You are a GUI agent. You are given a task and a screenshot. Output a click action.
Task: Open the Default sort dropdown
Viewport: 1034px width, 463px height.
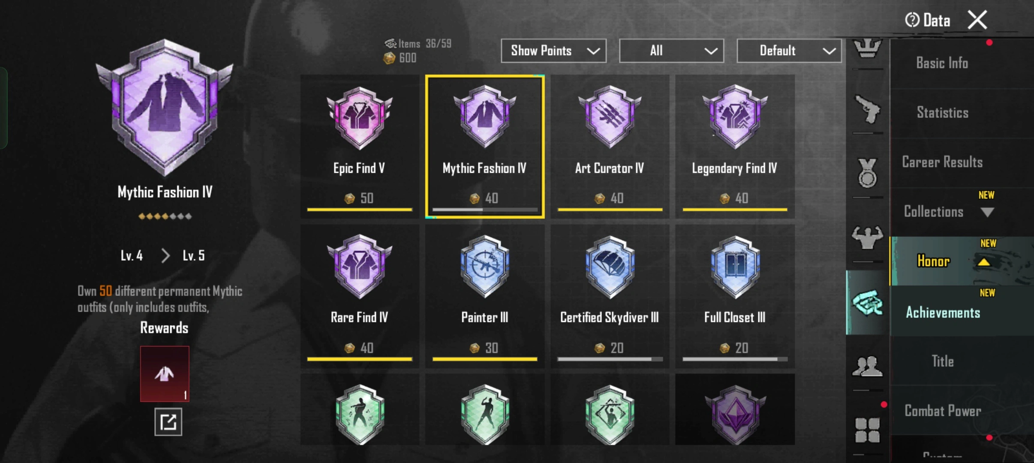coord(789,51)
